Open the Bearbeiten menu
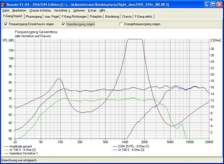 click(19, 10)
